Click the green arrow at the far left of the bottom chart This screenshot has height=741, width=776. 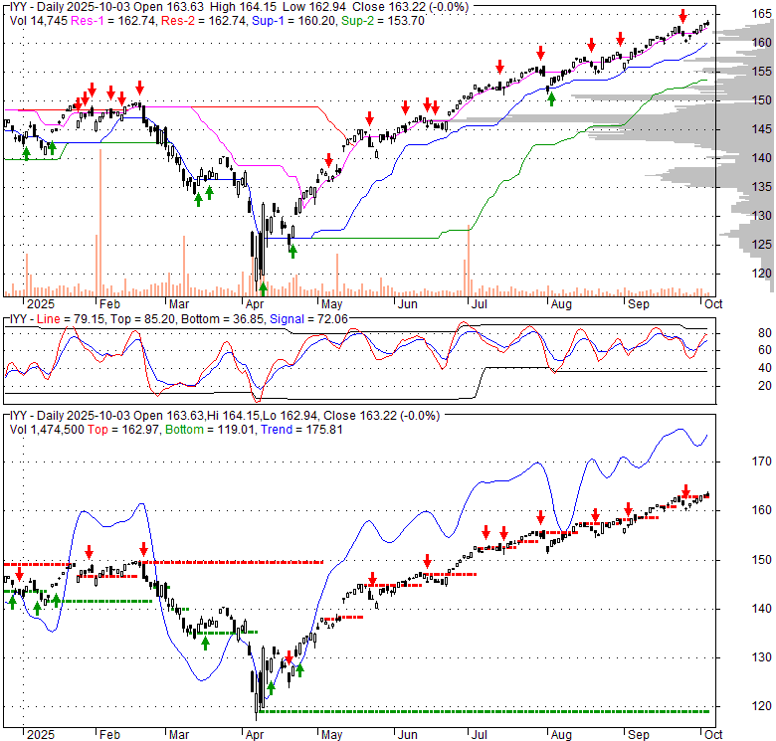(x=13, y=603)
